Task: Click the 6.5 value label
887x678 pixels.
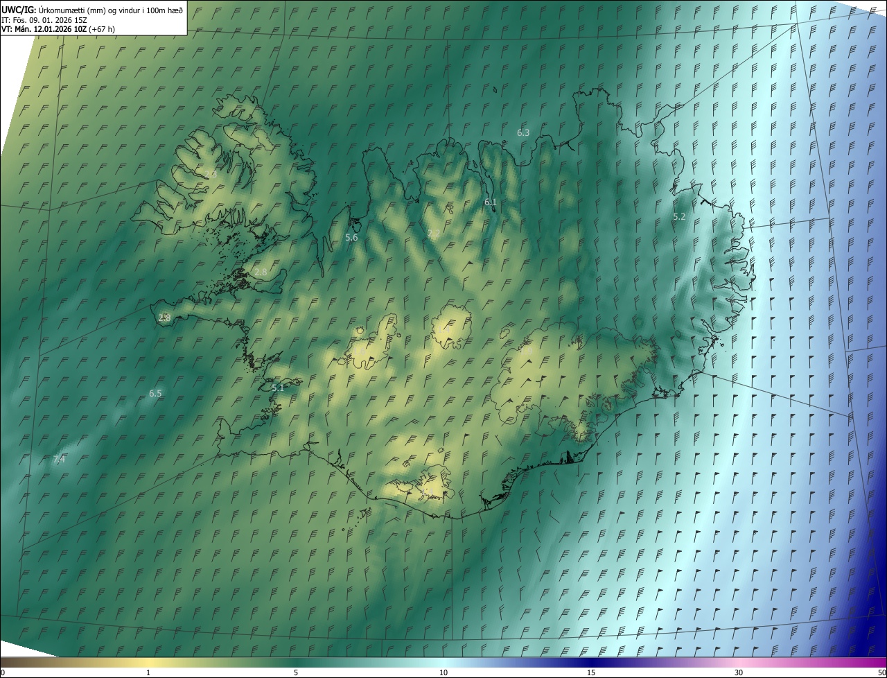Action: click(x=155, y=393)
